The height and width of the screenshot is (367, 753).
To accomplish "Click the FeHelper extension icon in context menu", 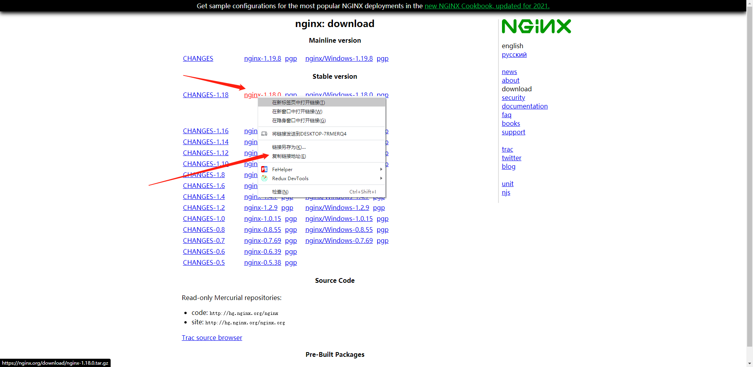I will tap(264, 169).
